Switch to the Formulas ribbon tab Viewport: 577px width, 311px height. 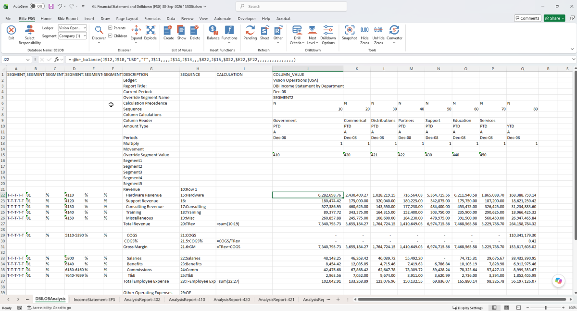(152, 18)
